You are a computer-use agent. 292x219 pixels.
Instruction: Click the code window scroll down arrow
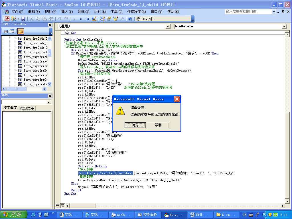point(287,201)
